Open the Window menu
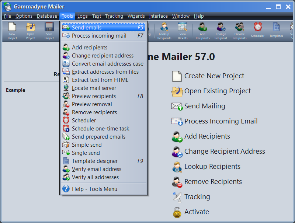 [x=181, y=16]
